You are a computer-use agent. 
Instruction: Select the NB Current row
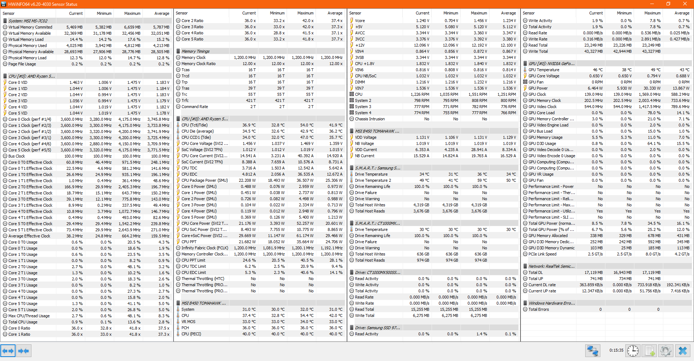pyautogui.click(x=433, y=156)
